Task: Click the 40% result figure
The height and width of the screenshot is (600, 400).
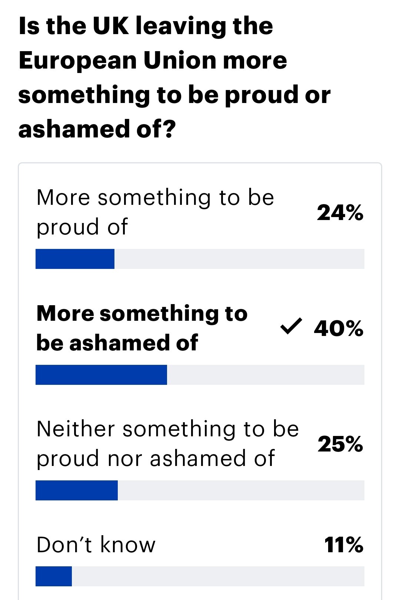Action: pos(339,329)
